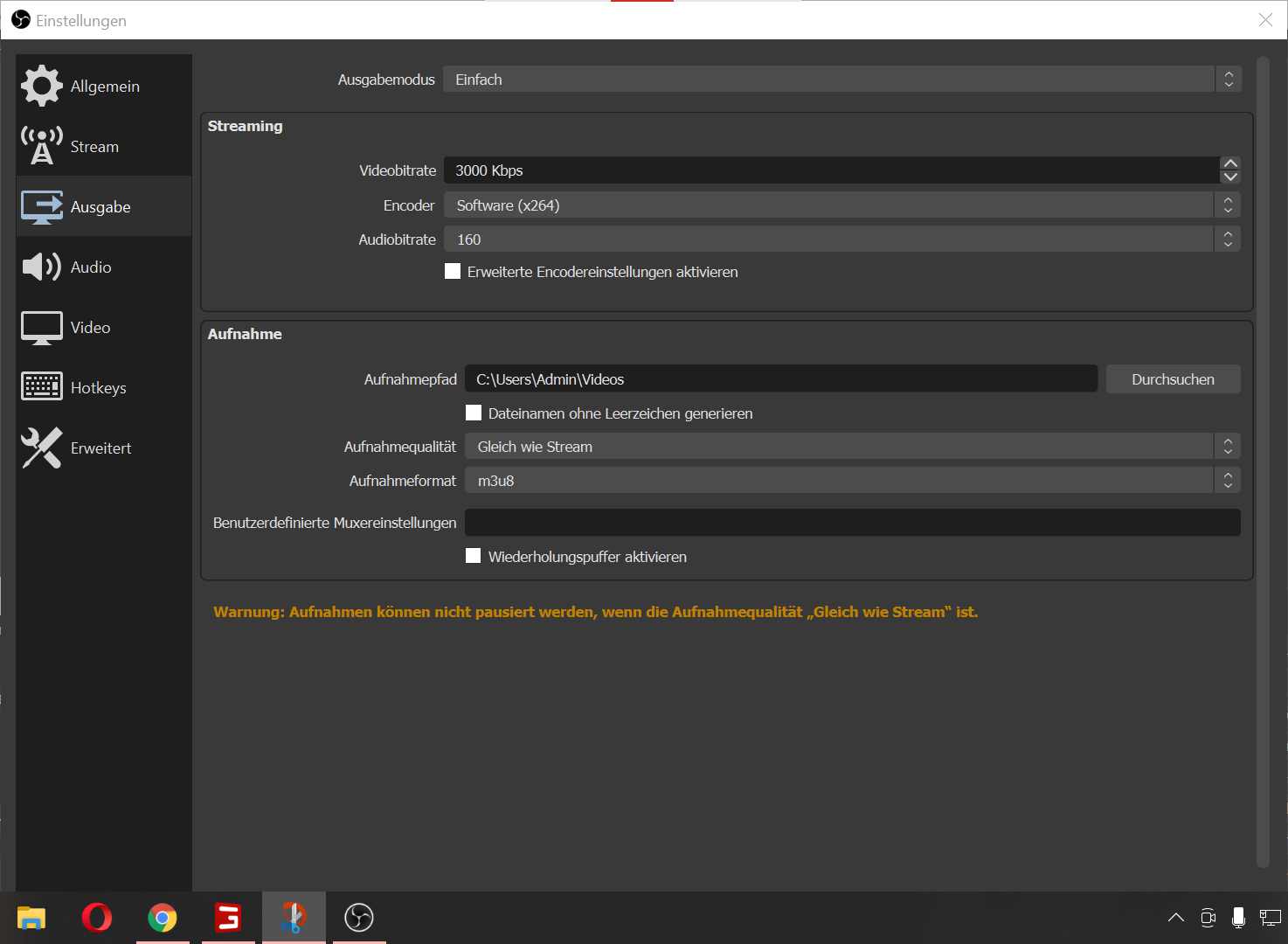The image size is (1288, 944).
Task: Click the Allgemein gear icon
Action: click(x=41, y=86)
